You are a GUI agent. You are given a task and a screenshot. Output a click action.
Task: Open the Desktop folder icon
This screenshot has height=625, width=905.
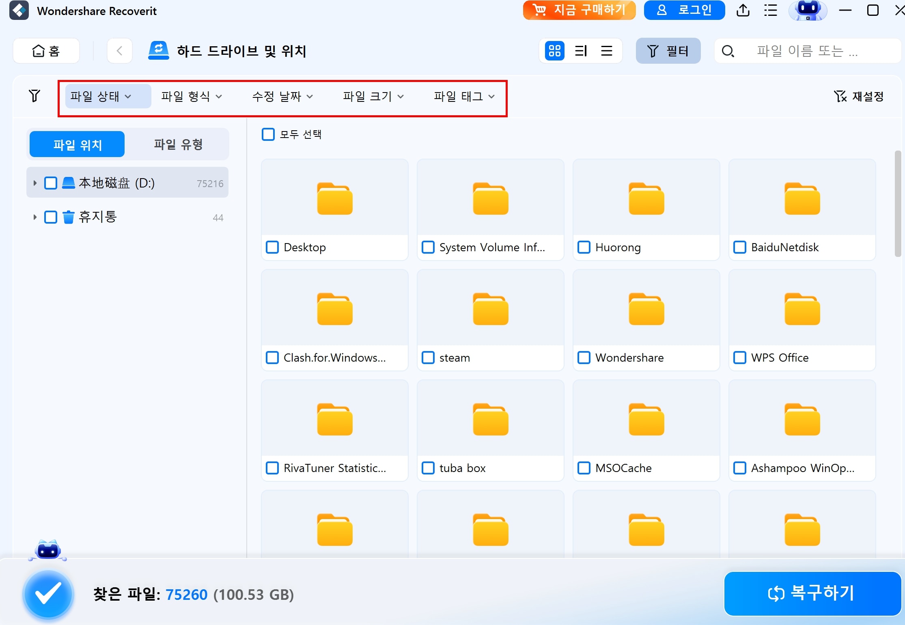click(335, 198)
